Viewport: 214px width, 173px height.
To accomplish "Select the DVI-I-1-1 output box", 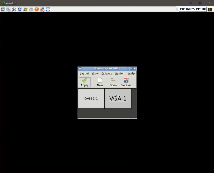I will click(91, 99).
